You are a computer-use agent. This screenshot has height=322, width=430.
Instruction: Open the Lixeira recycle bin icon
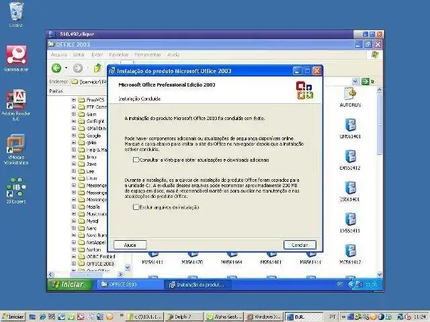point(16,11)
